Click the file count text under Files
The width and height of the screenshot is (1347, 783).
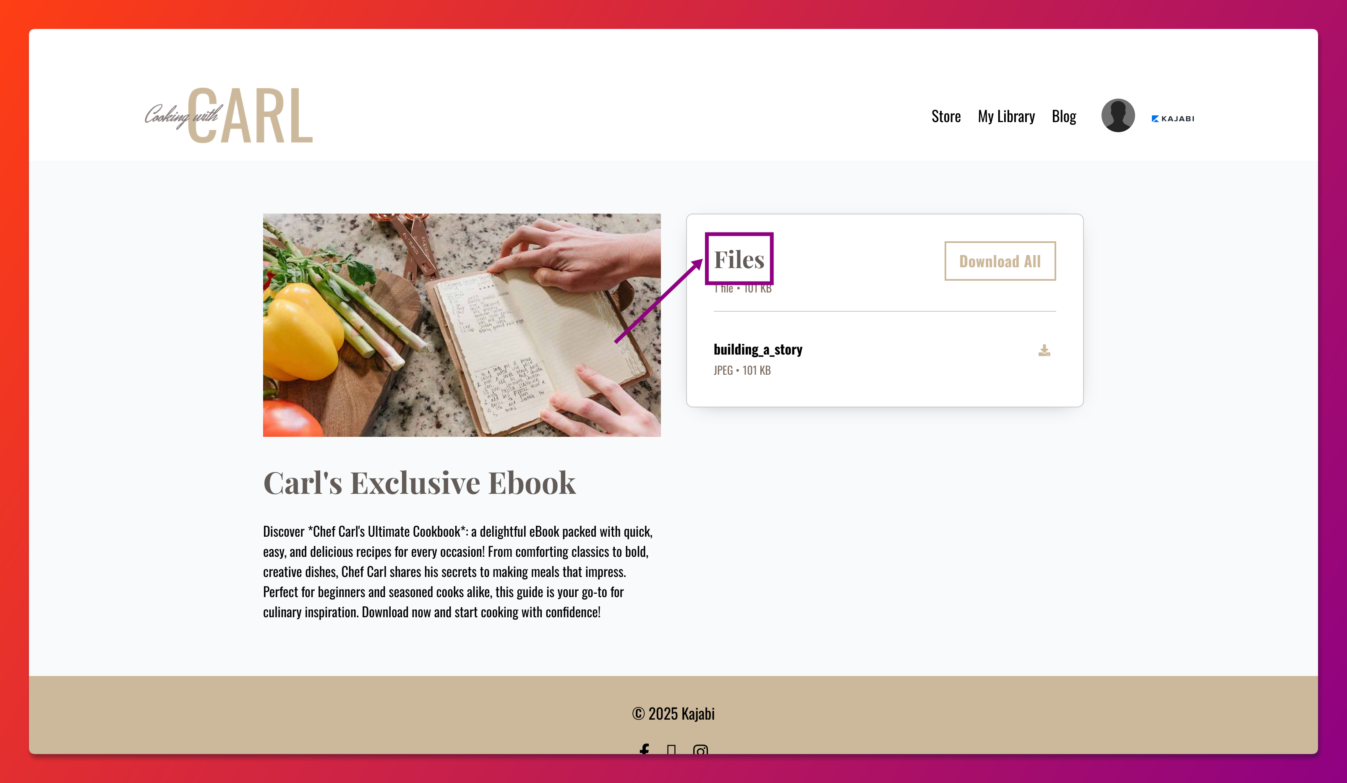[742, 289]
